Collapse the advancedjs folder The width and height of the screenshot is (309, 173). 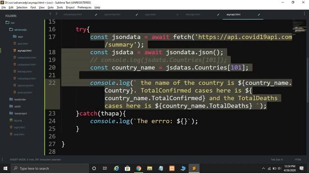coord(11,30)
